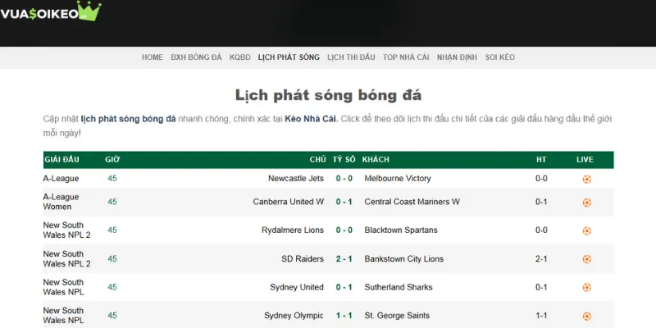The height and width of the screenshot is (328, 656).
Task: Click the 'Kèo Nhà Cái' link
Action: [x=311, y=119]
